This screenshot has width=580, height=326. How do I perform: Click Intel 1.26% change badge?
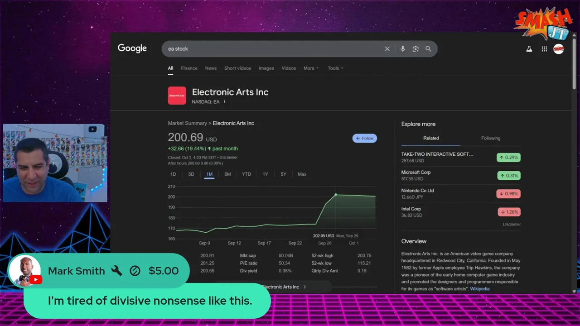tap(509, 212)
